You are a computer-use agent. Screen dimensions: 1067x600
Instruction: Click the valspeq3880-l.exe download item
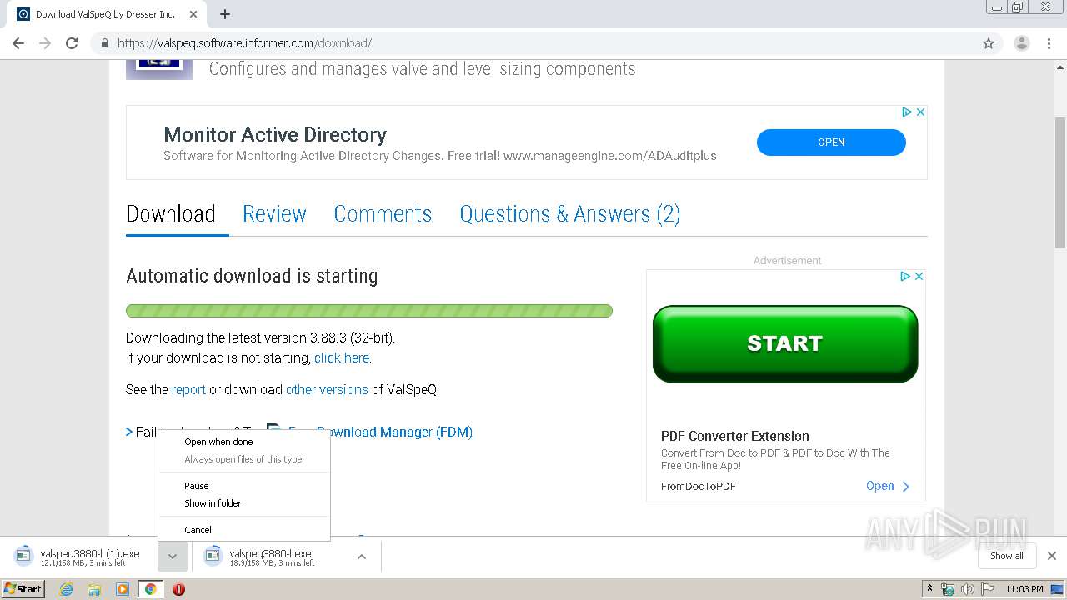(x=271, y=557)
